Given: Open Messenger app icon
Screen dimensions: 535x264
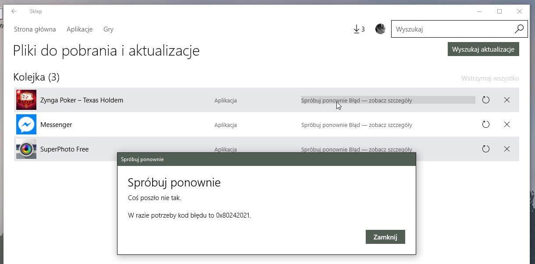Looking at the screenshot, I should click(x=26, y=124).
